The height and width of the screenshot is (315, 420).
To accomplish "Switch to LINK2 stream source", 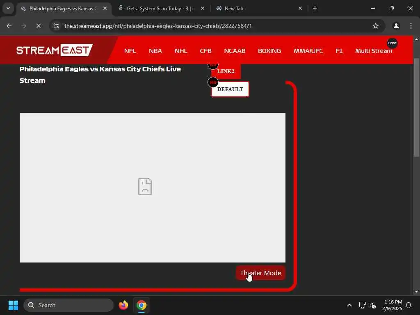I will pyautogui.click(x=226, y=71).
